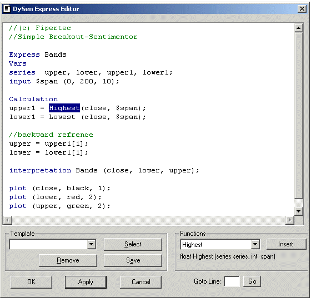This screenshot has height=302, width=311.
Task: Click the Goto Line input field
Action: (x=232, y=281)
